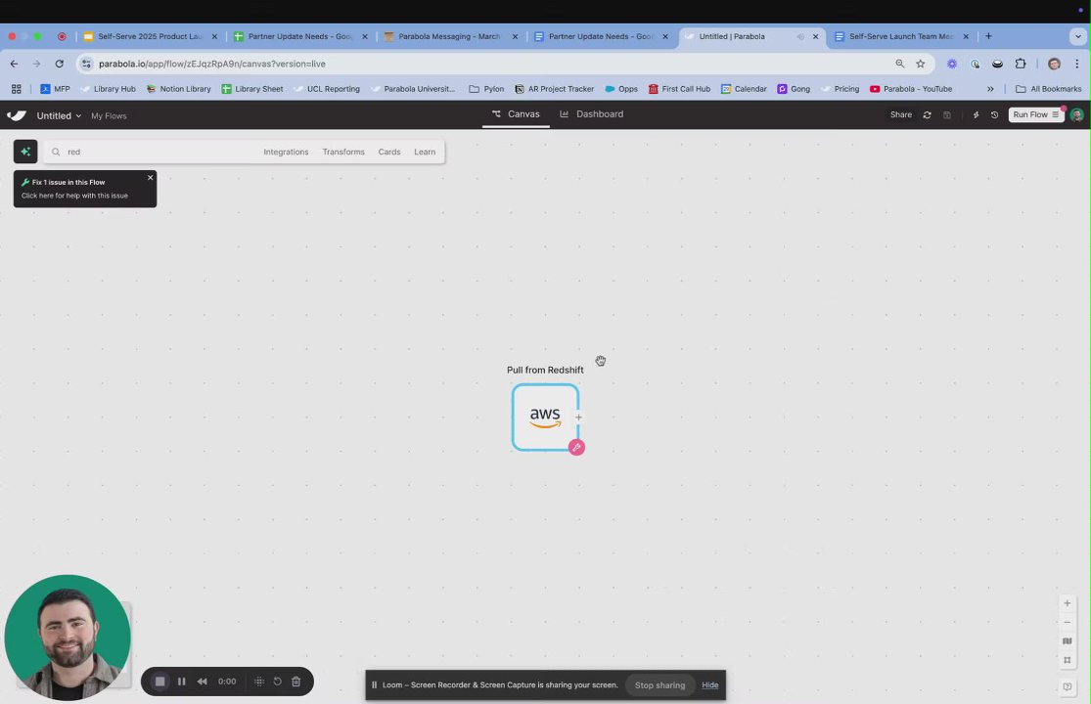Open the Chrome three-dot menu
1091x704 pixels.
coord(1076,64)
